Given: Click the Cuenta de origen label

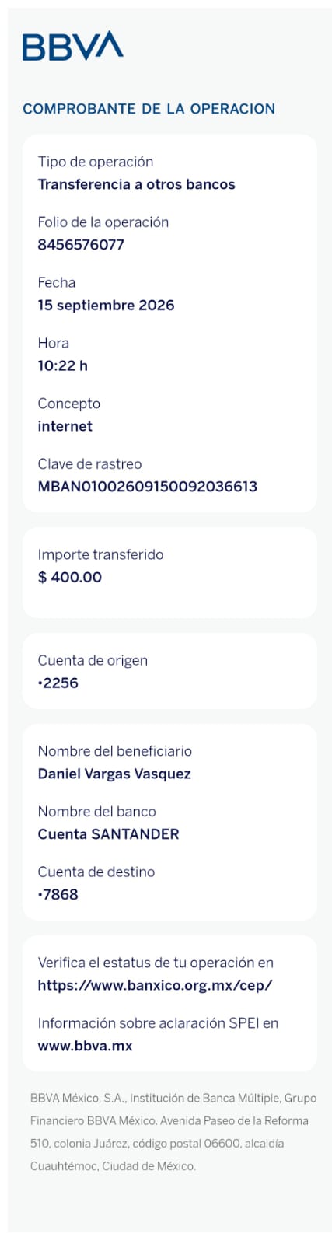Looking at the screenshot, I should tap(93, 660).
